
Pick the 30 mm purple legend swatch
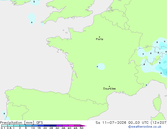(59, 126)
